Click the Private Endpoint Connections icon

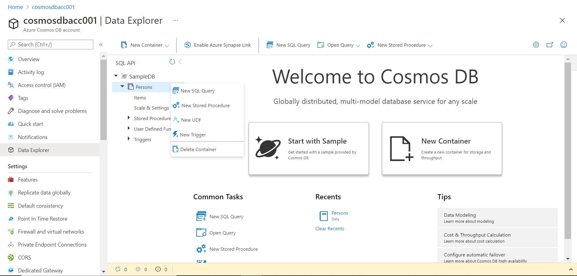point(11,245)
